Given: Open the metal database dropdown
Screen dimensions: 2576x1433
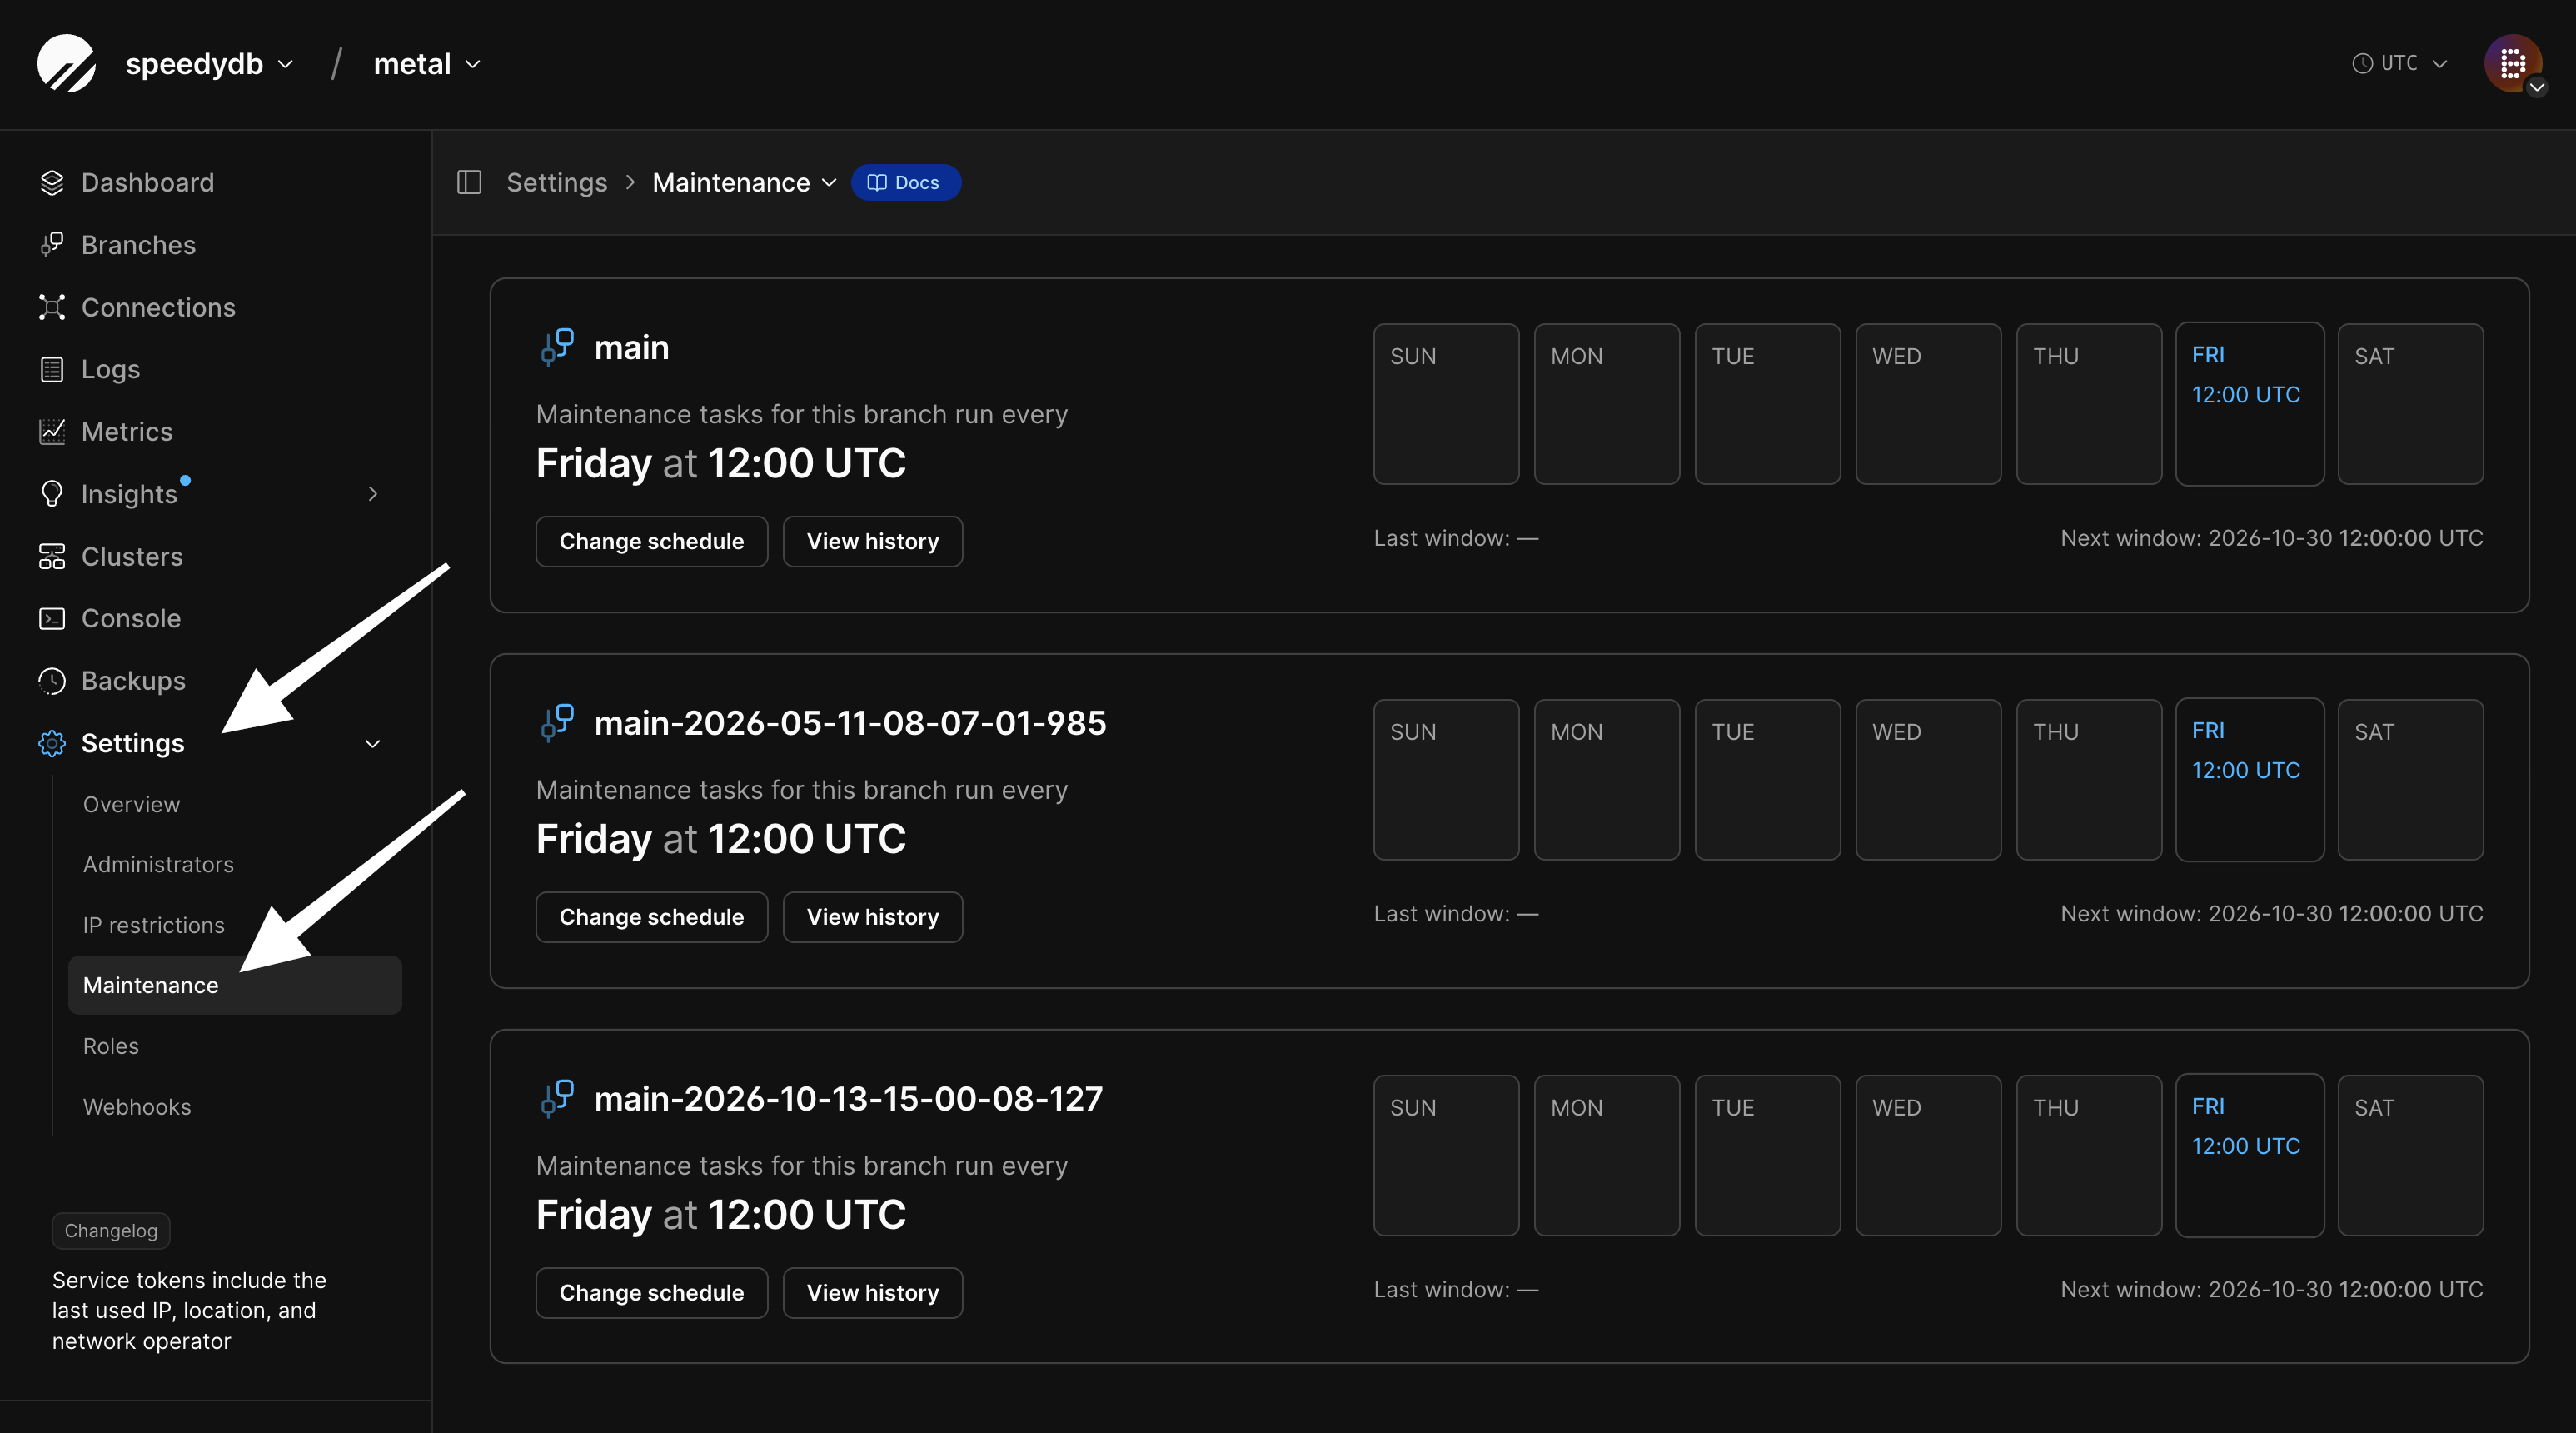Looking at the screenshot, I should [x=427, y=63].
